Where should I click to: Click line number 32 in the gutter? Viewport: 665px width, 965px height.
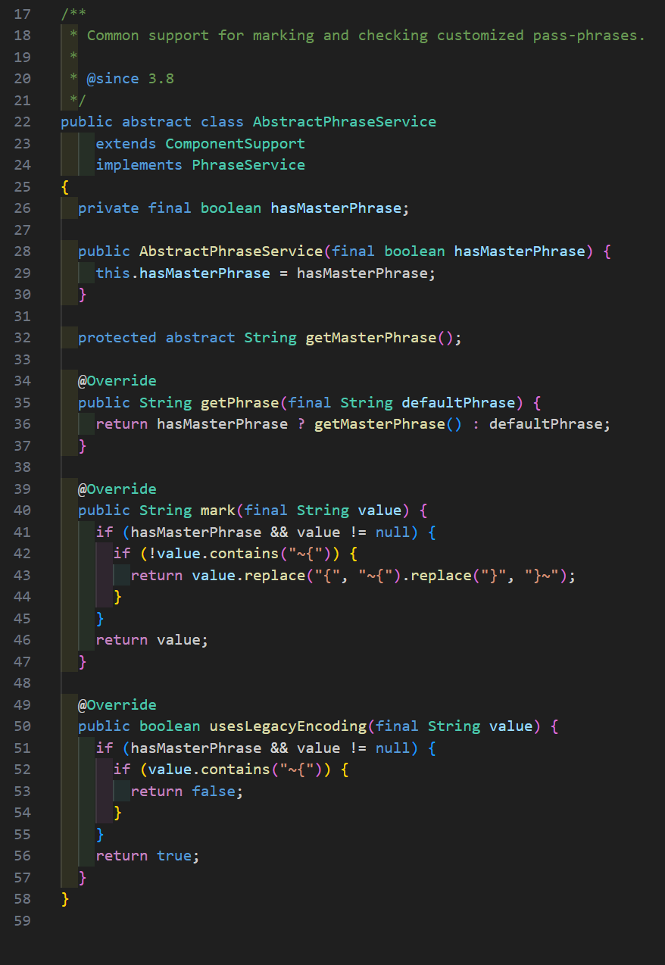[x=23, y=338]
